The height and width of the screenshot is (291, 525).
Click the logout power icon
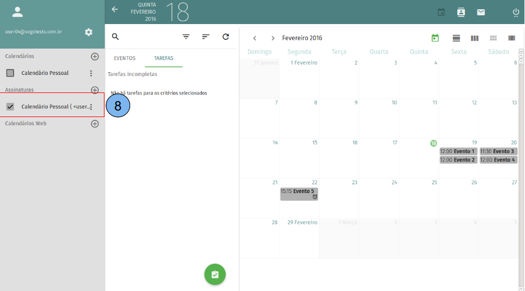point(516,12)
